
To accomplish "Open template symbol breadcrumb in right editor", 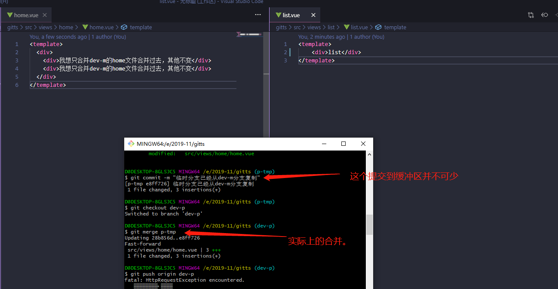I will click(395, 27).
